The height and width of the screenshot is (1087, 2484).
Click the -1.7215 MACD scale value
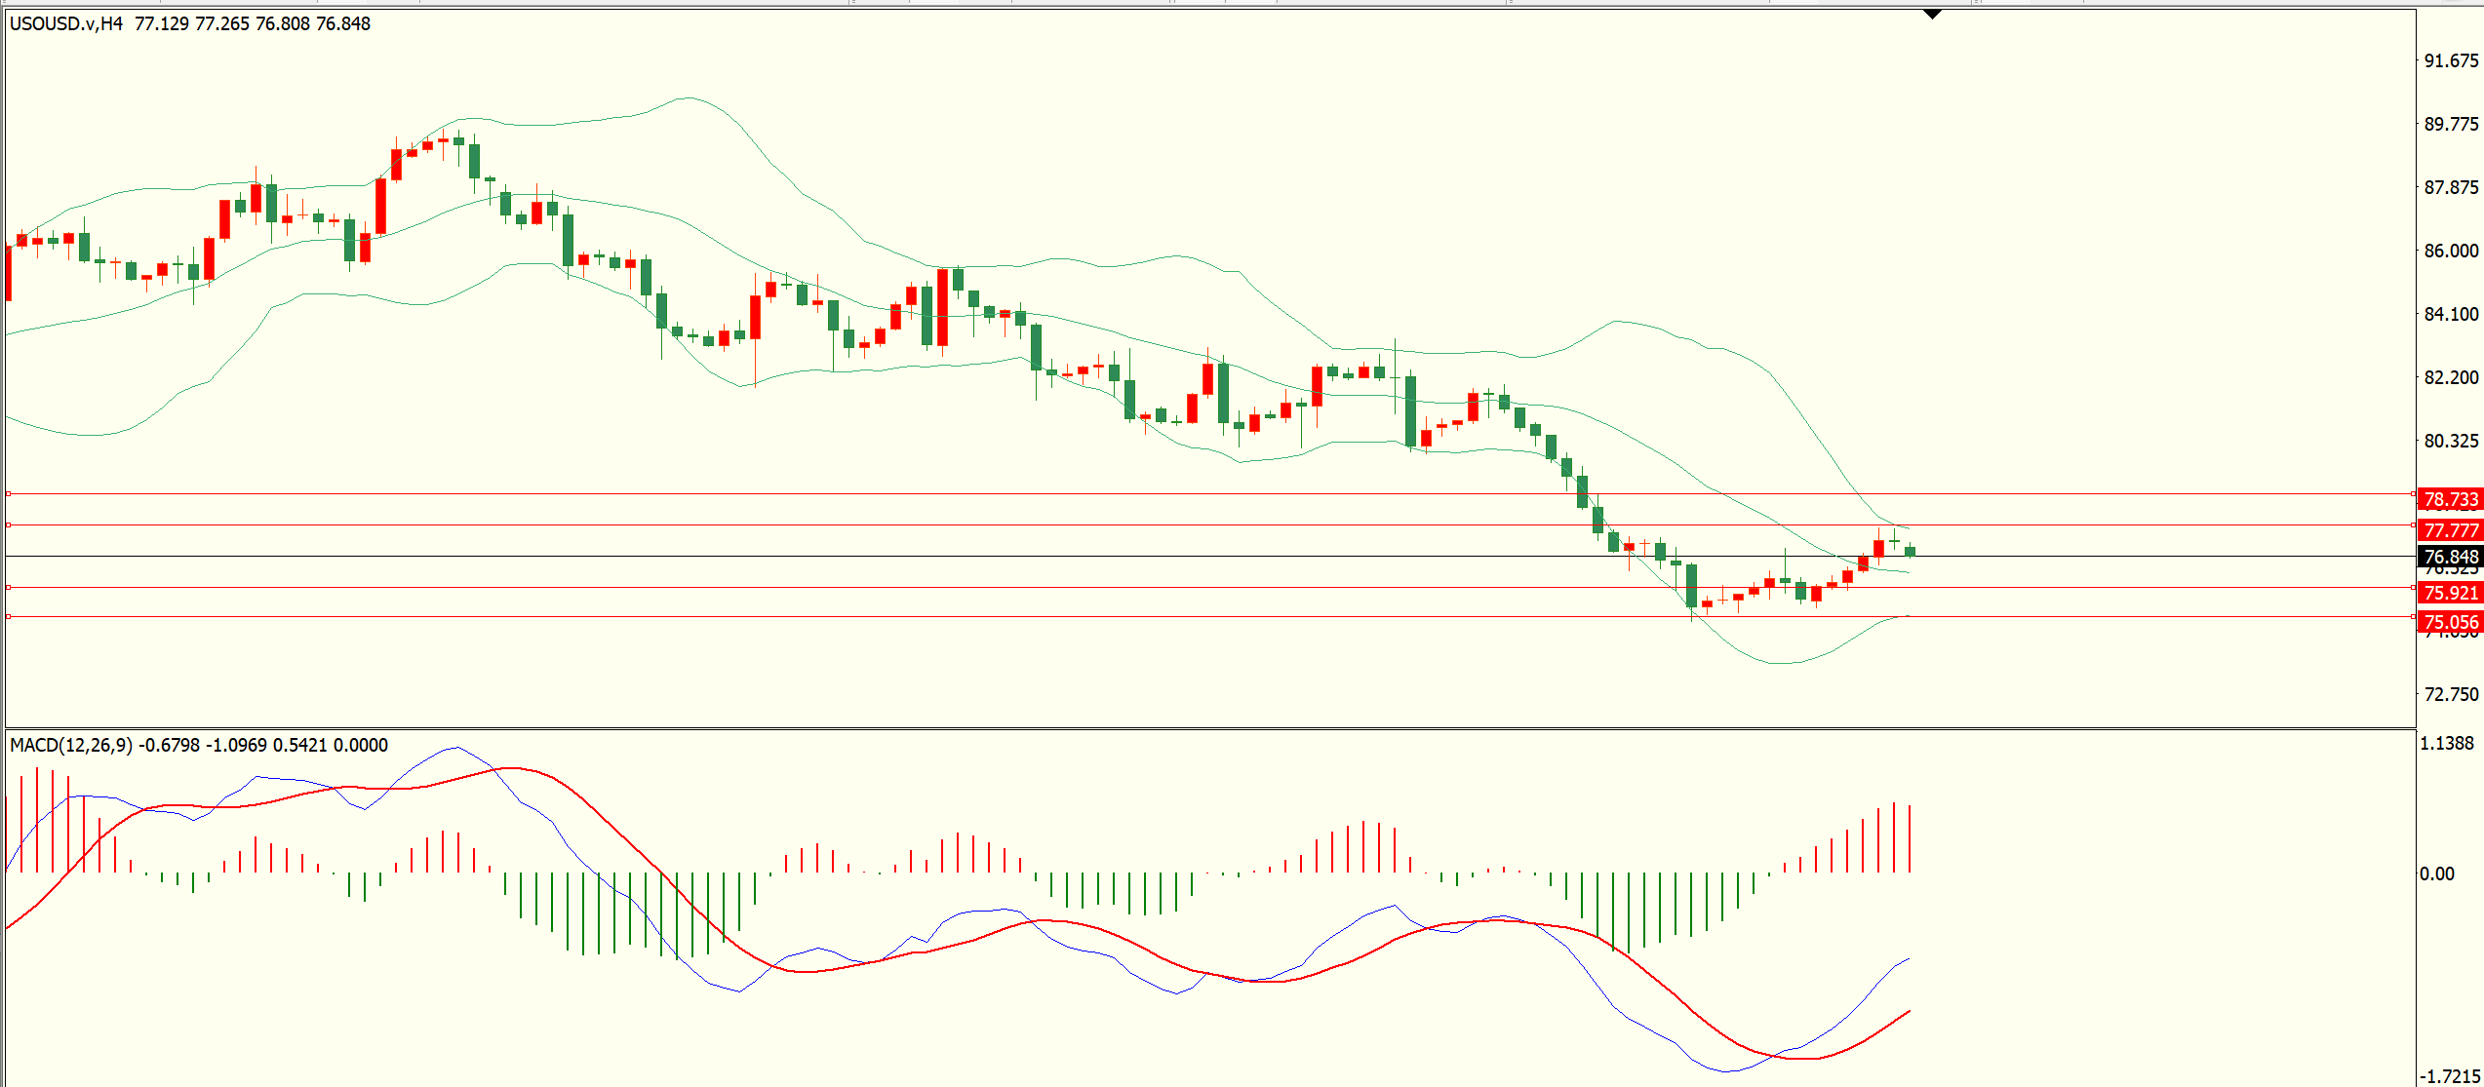2449,1076
